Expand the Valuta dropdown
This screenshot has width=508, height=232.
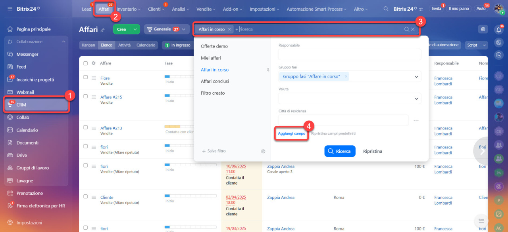[416, 99]
